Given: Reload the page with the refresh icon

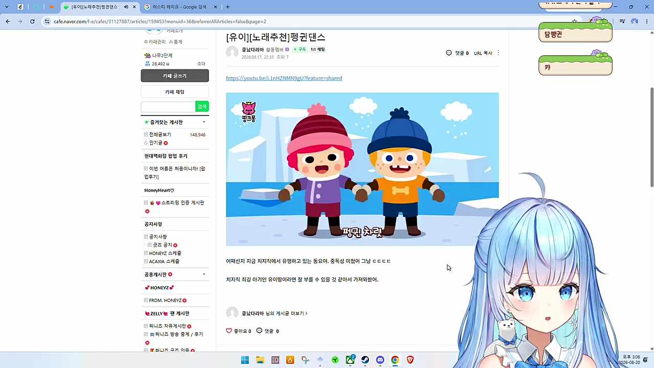Looking at the screenshot, I should (x=32, y=21).
